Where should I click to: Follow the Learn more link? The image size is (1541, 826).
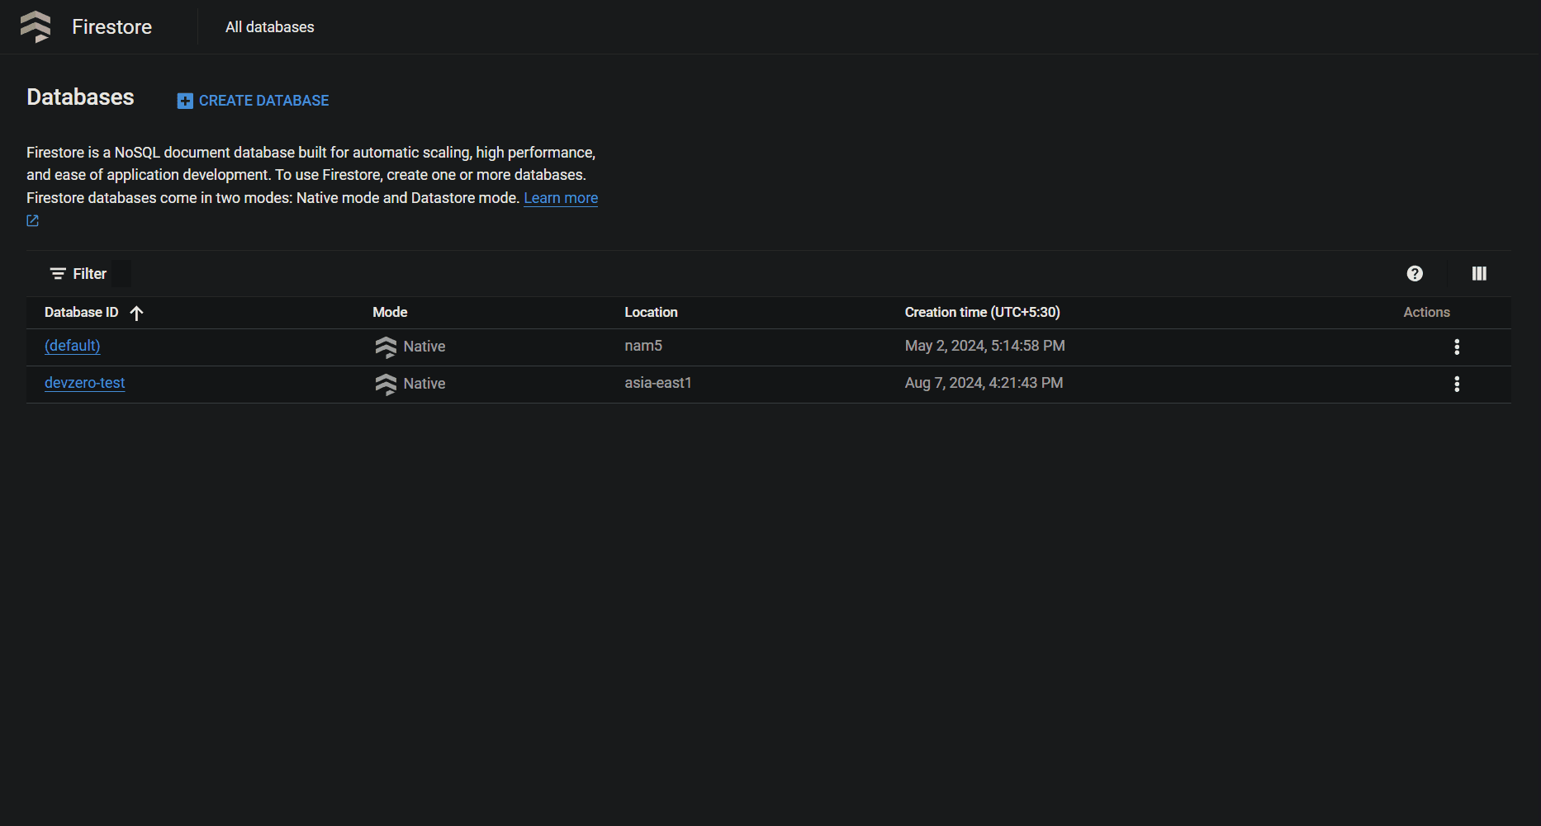click(x=561, y=198)
